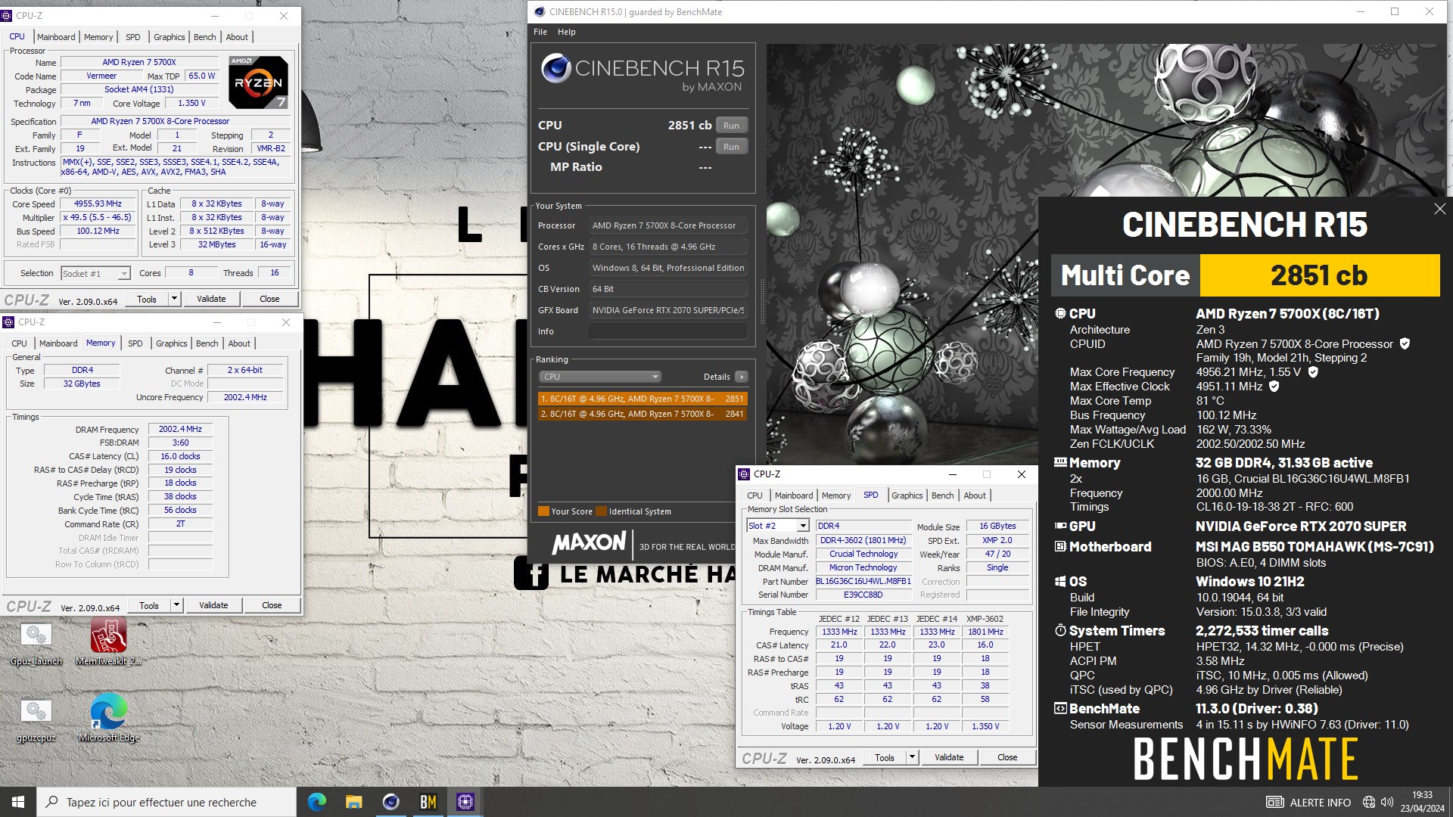Viewport: 1453px width, 817px height.
Task: Launch Microsoft Edge desktop icon
Action: pyautogui.click(x=108, y=718)
